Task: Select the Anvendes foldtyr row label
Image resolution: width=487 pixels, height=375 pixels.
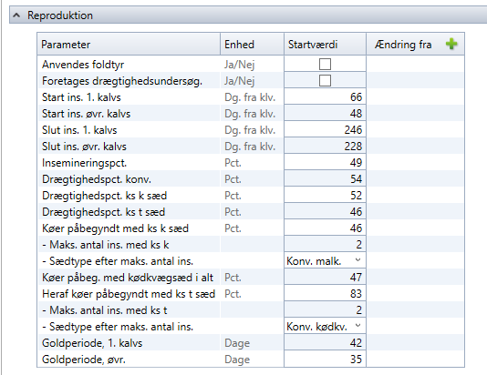Action: pyautogui.click(x=83, y=65)
